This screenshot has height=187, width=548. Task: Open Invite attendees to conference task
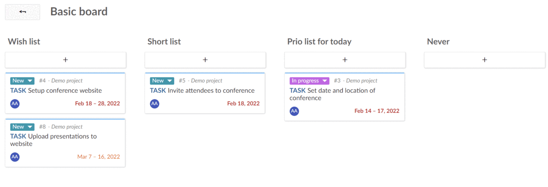point(211,91)
